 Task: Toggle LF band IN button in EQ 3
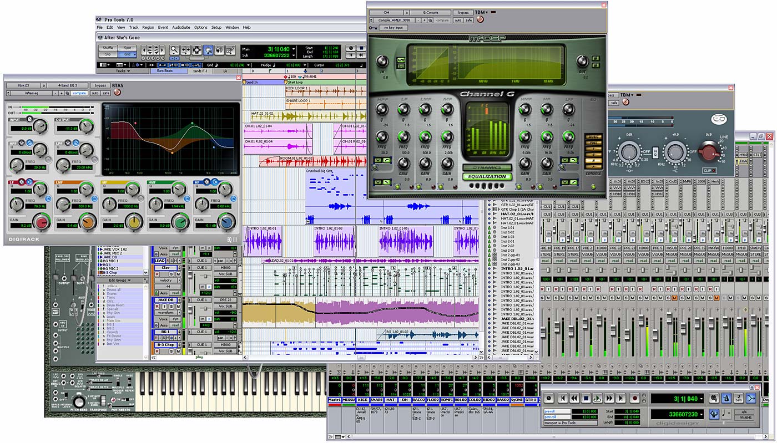pos(48,198)
